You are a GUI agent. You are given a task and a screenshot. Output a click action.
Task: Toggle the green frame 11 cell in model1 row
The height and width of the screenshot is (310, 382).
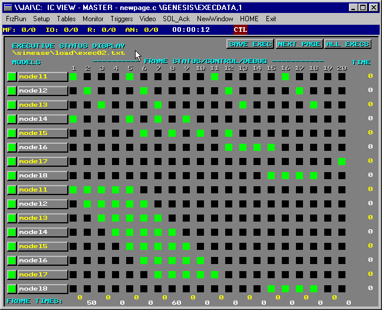(215, 77)
